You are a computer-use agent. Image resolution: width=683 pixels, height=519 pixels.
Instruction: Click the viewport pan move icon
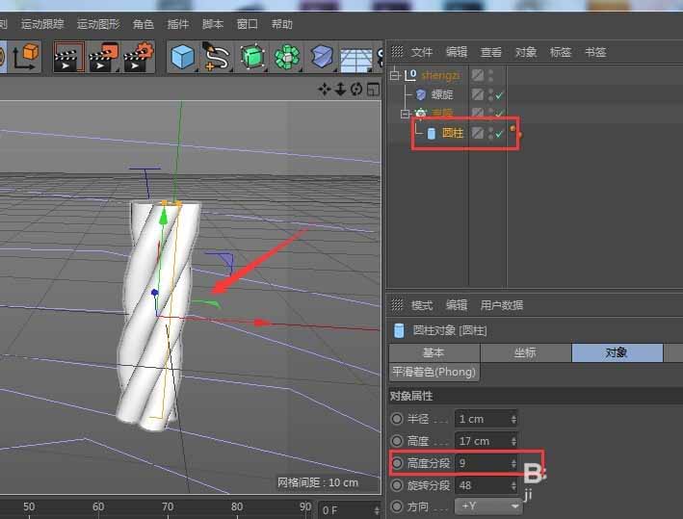(325, 90)
